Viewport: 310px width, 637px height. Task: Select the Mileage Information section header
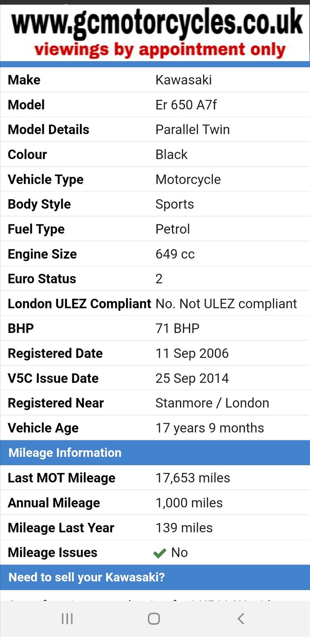point(155,453)
